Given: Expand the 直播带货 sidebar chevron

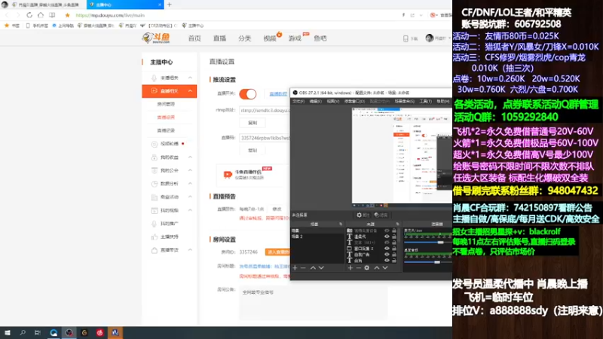Looking at the screenshot, I should tap(190, 250).
